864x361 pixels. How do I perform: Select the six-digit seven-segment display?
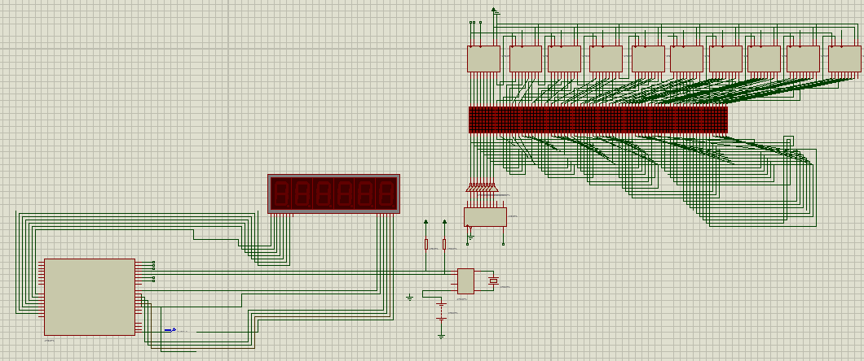334,194
